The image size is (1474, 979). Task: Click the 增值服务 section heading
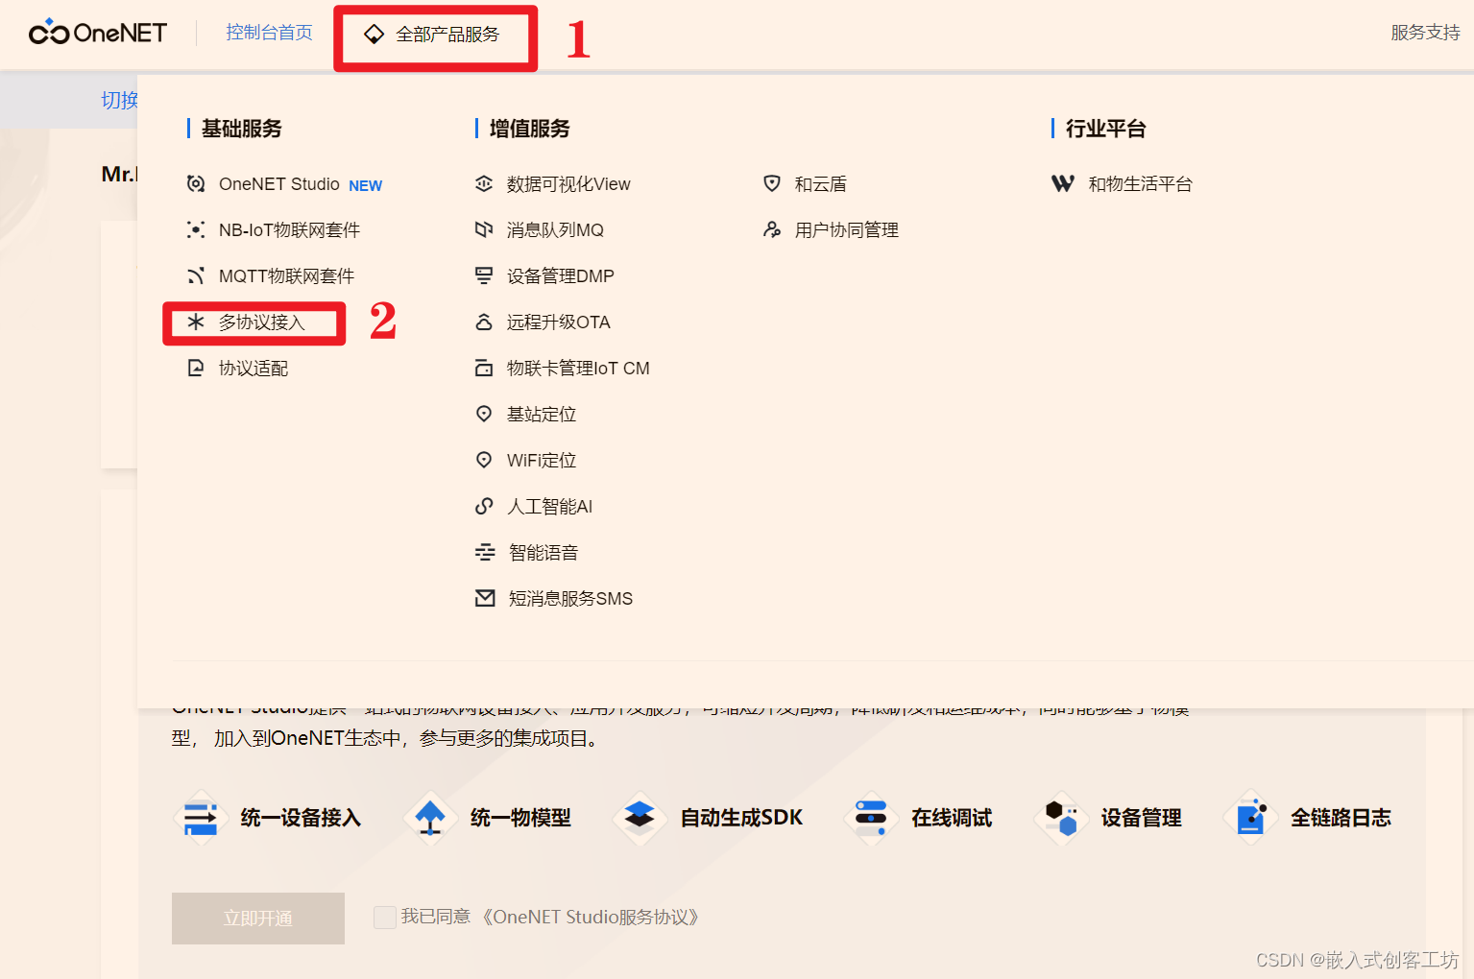coord(529,128)
